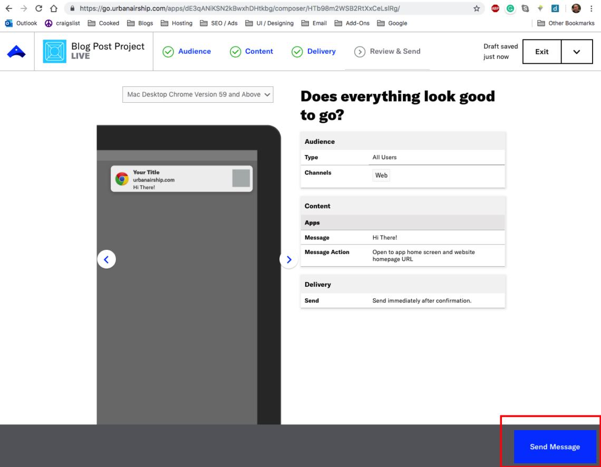Click the Exit button

pyautogui.click(x=542, y=51)
